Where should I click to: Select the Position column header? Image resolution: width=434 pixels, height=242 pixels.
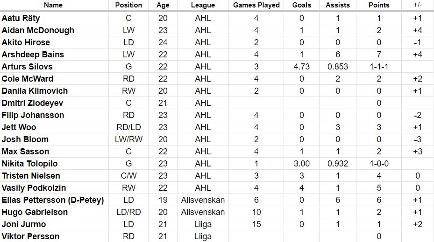click(x=128, y=5)
